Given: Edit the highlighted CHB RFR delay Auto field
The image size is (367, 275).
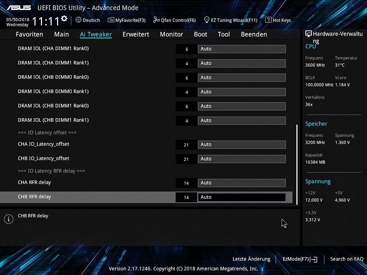Looking at the screenshot, I should [242, 197].
